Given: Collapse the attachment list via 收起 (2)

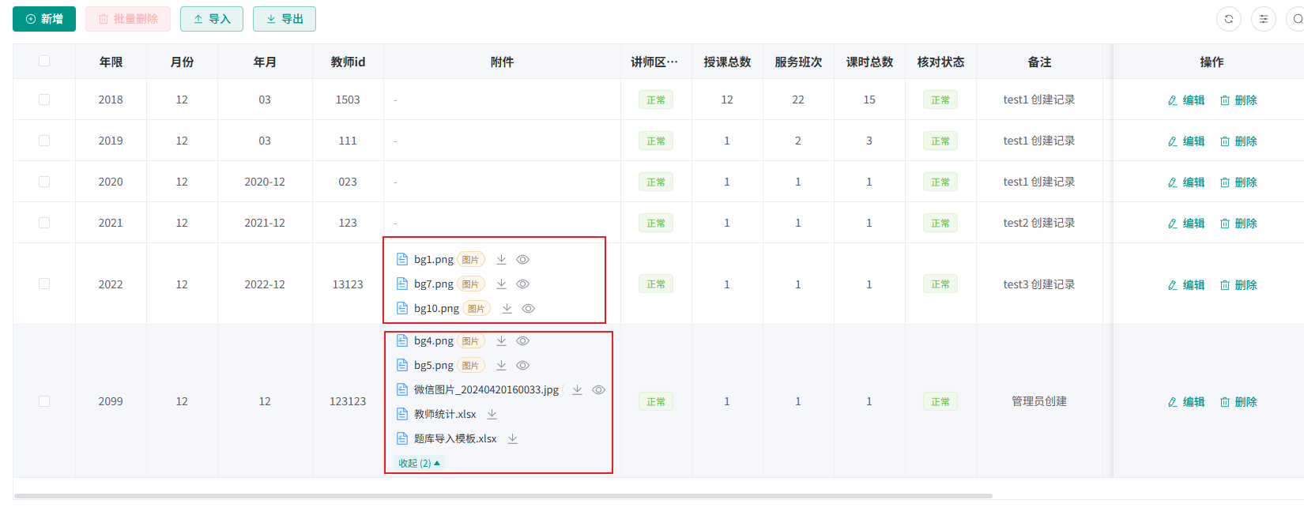Looking at the screenshot, I should [419, 463].
